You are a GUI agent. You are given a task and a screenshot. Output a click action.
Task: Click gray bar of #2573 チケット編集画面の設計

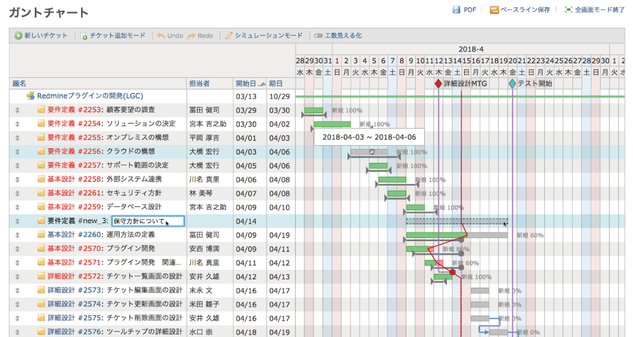click(480, 291)
